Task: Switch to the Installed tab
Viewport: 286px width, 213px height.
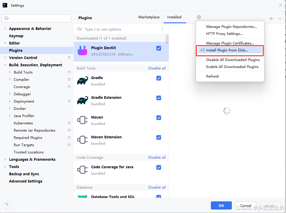Action: 174,17
